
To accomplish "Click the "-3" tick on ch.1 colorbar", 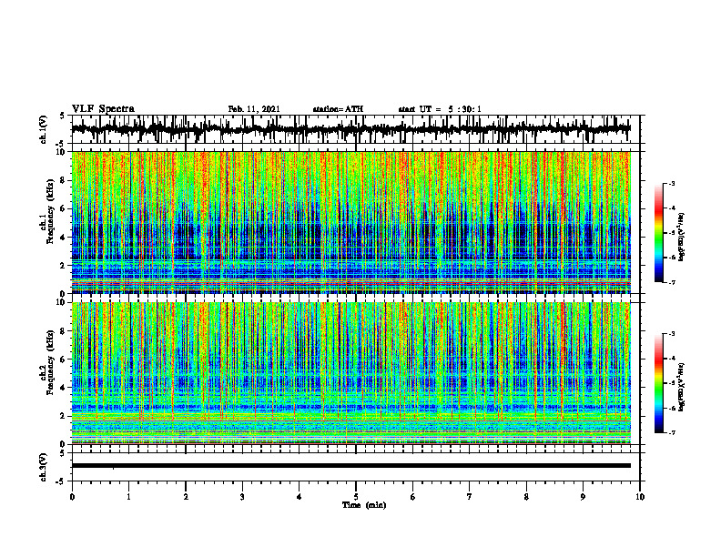I will click(x=672, y=183).
